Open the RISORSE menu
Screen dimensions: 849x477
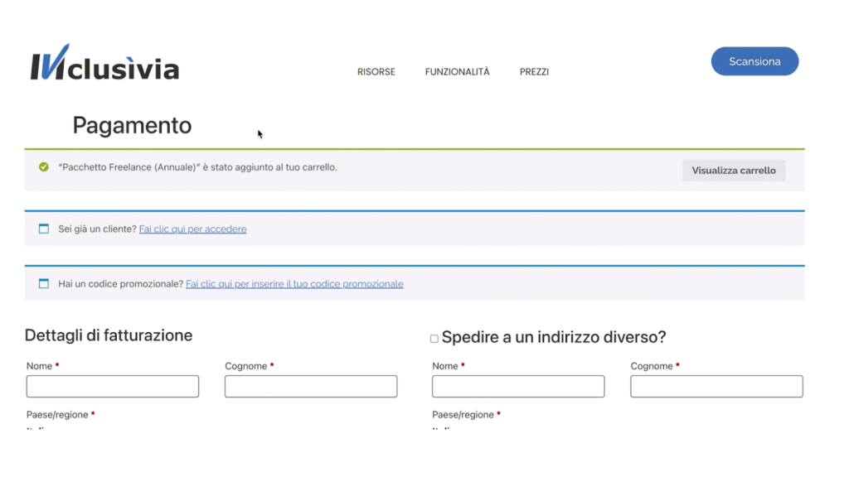click(x=376, y=72)
